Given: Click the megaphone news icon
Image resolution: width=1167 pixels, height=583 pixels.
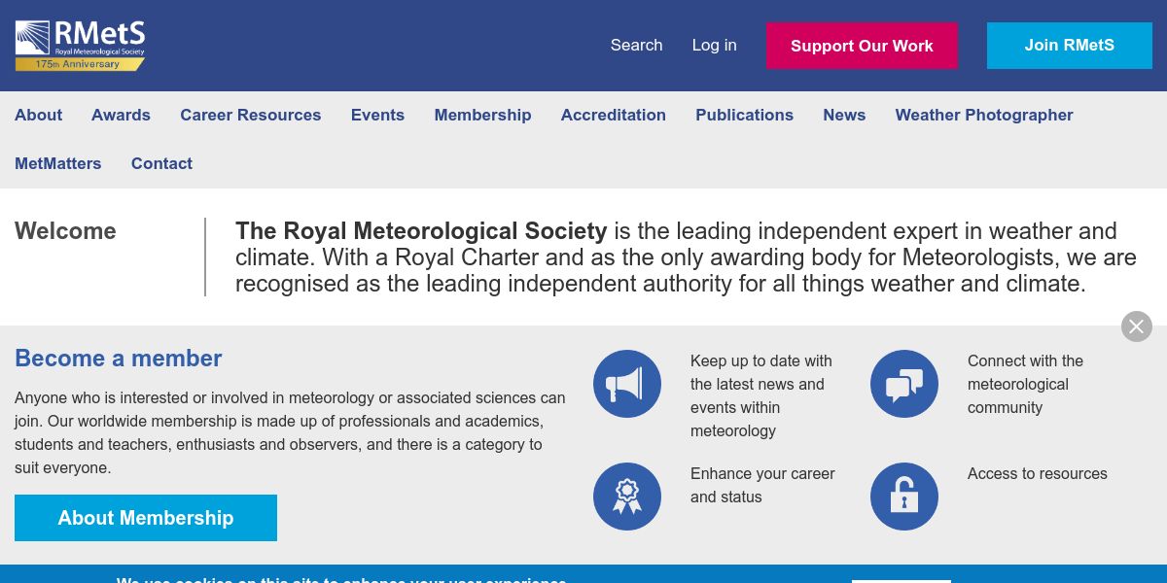Looking at the screenshot, I should point(627,384).
